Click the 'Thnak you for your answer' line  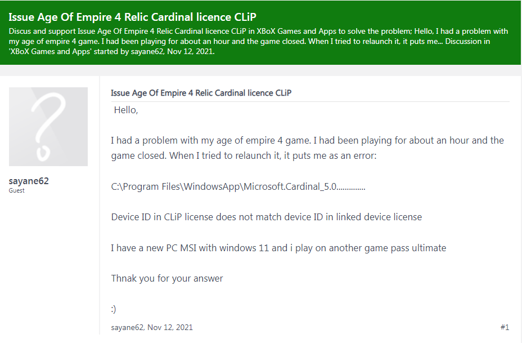click(167, 279)
